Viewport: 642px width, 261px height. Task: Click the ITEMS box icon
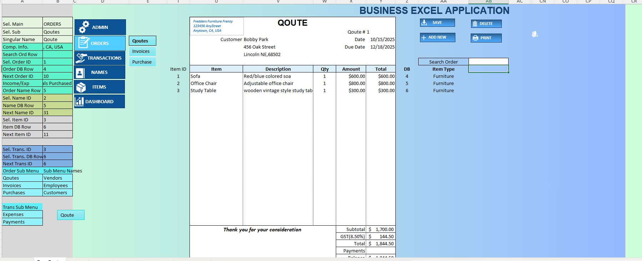click(81, 87)
